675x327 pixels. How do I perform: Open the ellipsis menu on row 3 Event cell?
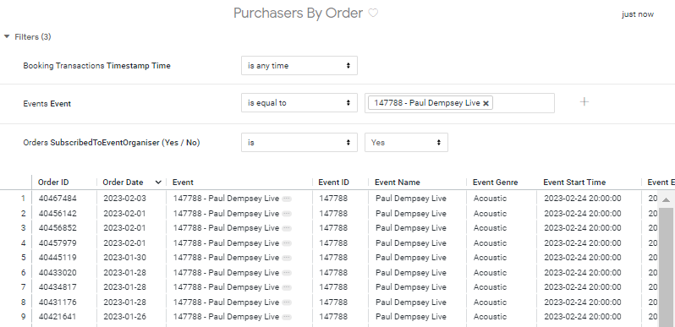pyautogui.click(x=287, y=228)
